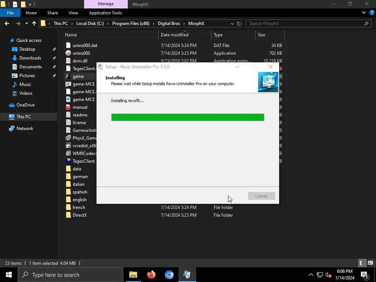Select This PC in navigation pane
376x282 pixels.
click(23, 117)
